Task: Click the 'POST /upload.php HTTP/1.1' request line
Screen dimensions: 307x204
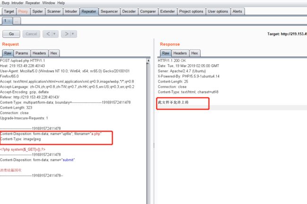Action: point(22,61)
